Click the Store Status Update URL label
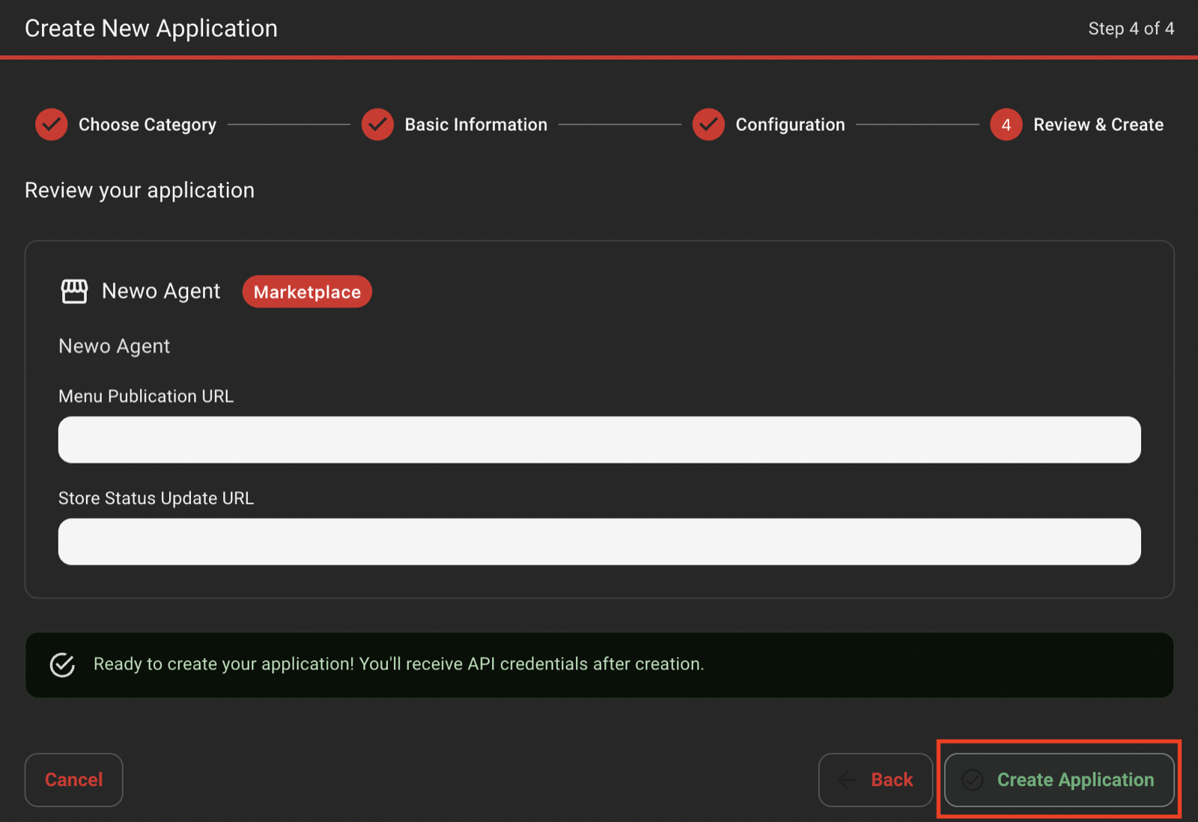 tap(156, 498)
